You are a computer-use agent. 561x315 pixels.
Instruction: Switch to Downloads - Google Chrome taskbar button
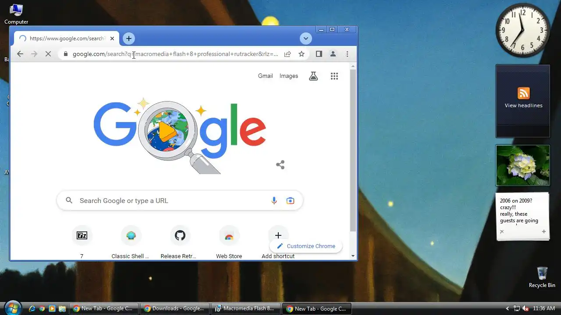(x=175, y=308)
